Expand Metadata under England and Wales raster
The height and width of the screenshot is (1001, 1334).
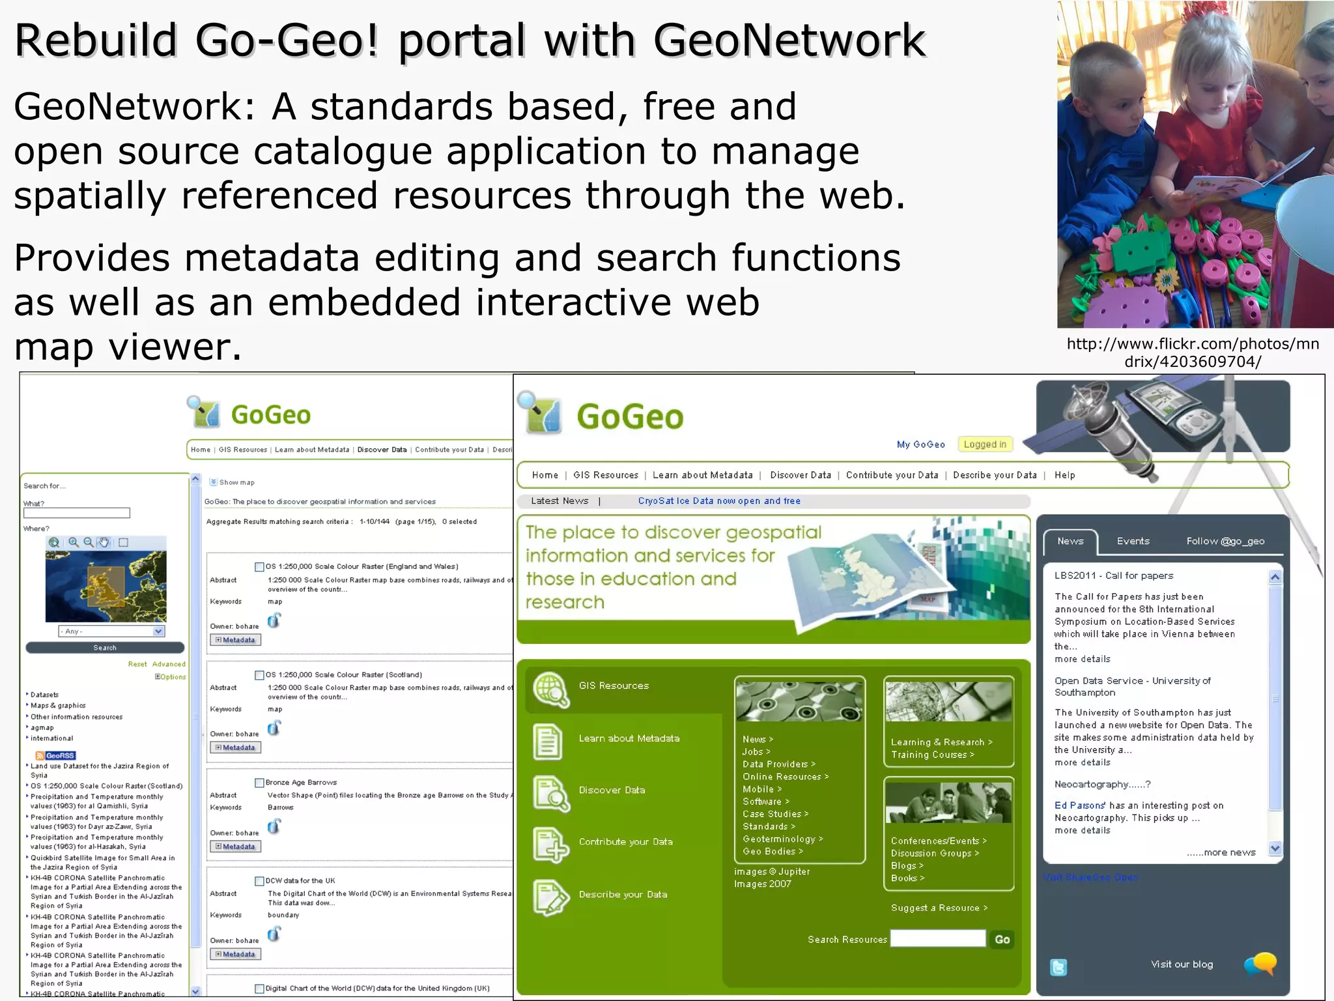click(x=236, y=640)
